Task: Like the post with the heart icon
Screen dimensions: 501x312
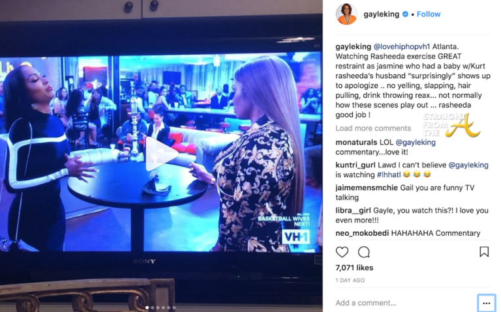Action: pos(342,252)
